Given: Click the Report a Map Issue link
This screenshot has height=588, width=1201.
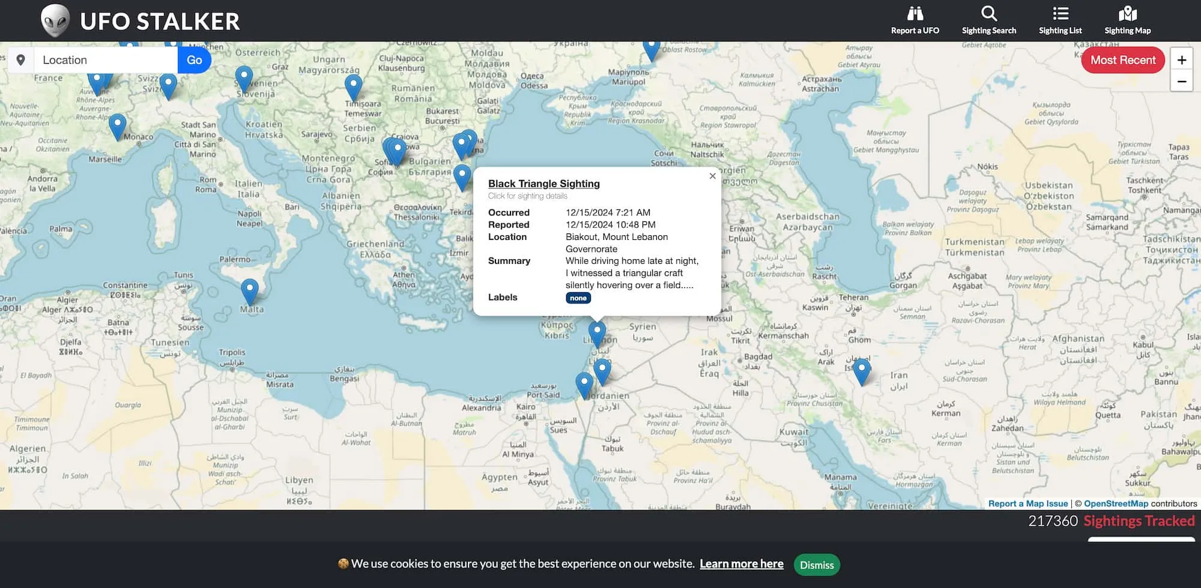Looking at the screenshot, I should (x=1027, y=503).
